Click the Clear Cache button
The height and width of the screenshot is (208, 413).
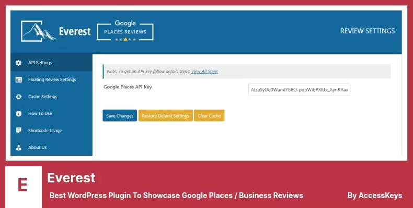(x=209, y=115)
